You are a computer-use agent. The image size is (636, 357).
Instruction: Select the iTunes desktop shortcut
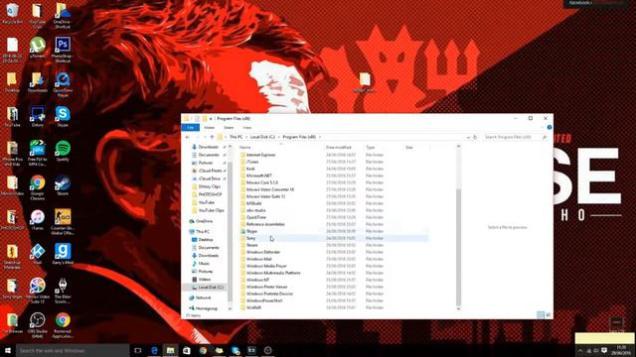pyautogui.click(x=38, y=220)
